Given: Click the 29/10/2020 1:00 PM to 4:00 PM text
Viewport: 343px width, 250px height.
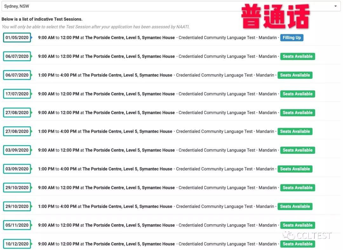Looking at the screenshot, I should (57, 206).
